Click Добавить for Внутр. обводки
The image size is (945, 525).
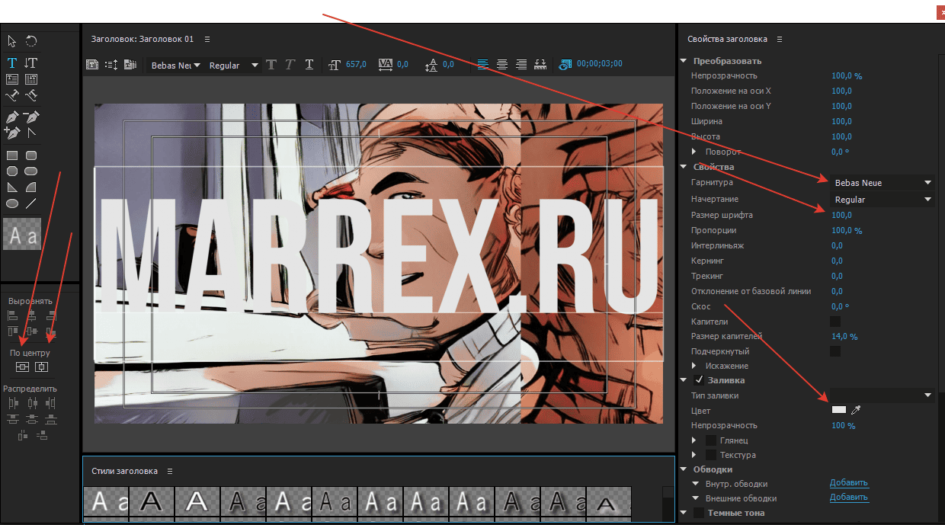point(849,483)
